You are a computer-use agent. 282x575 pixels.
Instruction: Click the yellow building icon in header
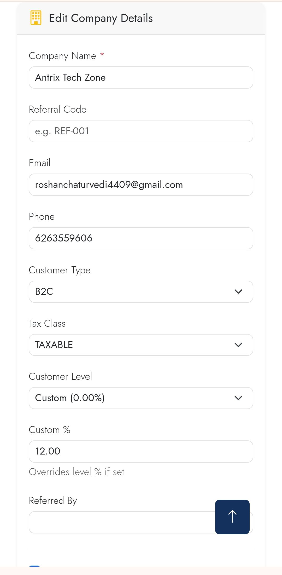coord(36,18)
